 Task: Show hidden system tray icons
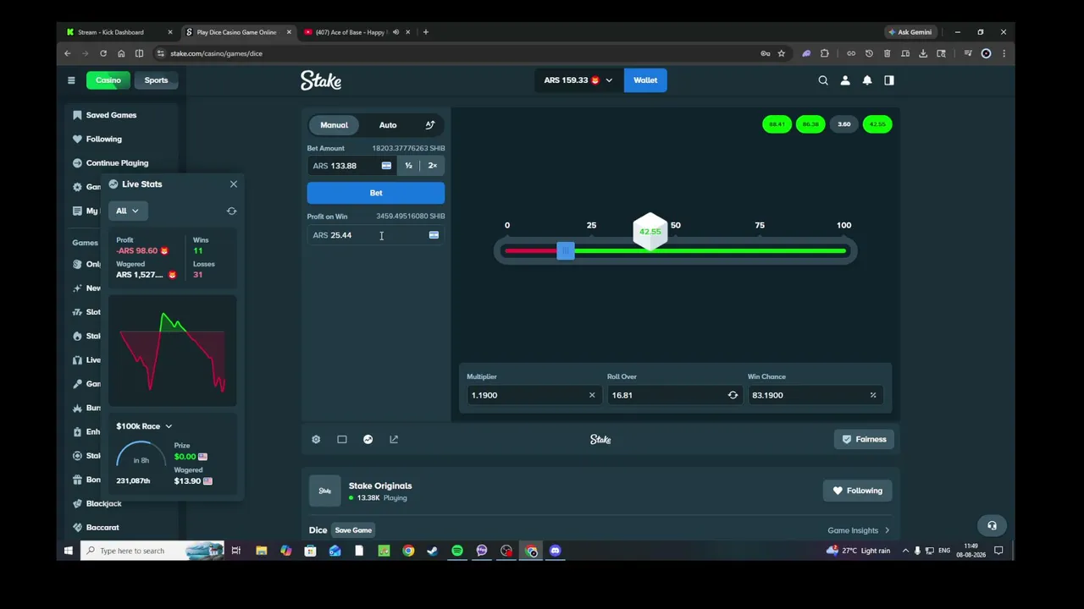pos(905,551)
